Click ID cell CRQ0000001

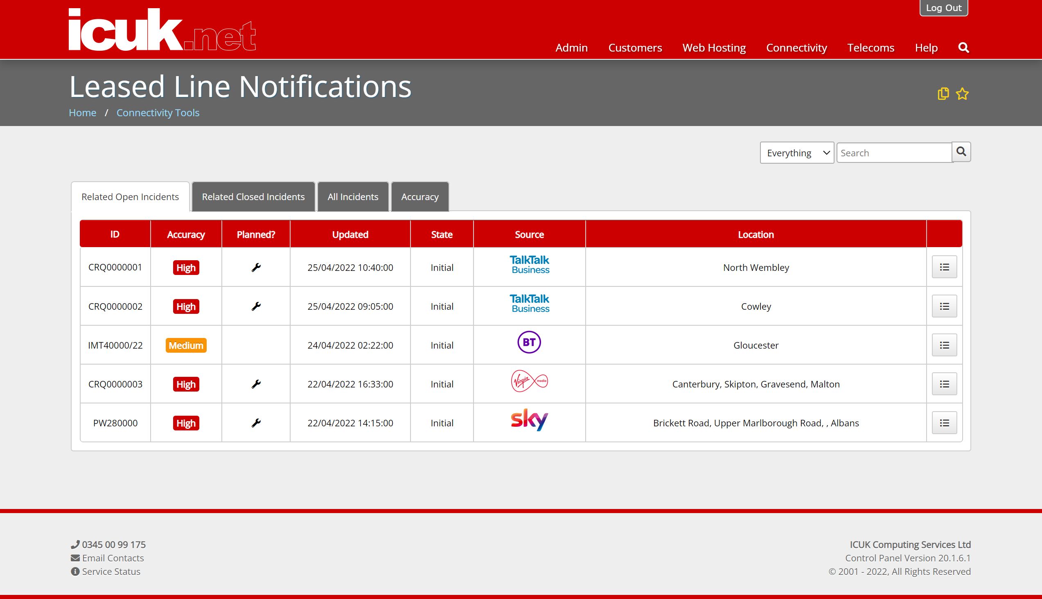pos(115,268)
